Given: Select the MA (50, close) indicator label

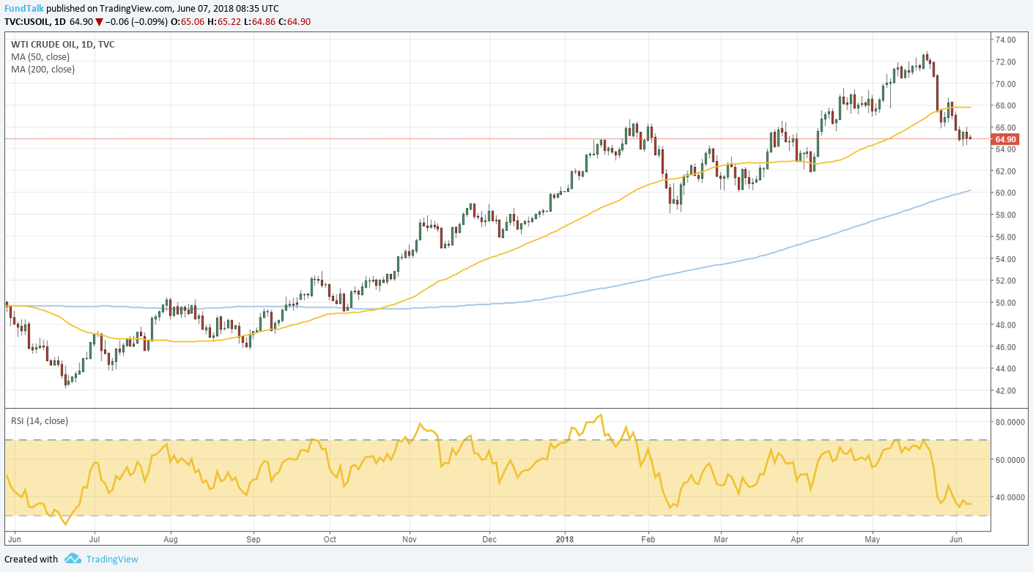Looking at the screenshot, I should [x=41, y=56].
